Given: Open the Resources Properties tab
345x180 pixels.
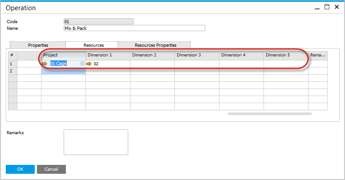Looking at the screenshot, I should point(155,45).
